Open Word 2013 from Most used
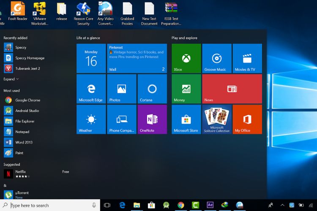 click(36, 142)
